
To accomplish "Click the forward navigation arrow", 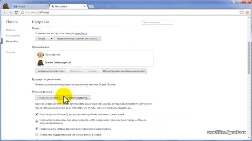I will pyautogui.click(x=11, y=12).
